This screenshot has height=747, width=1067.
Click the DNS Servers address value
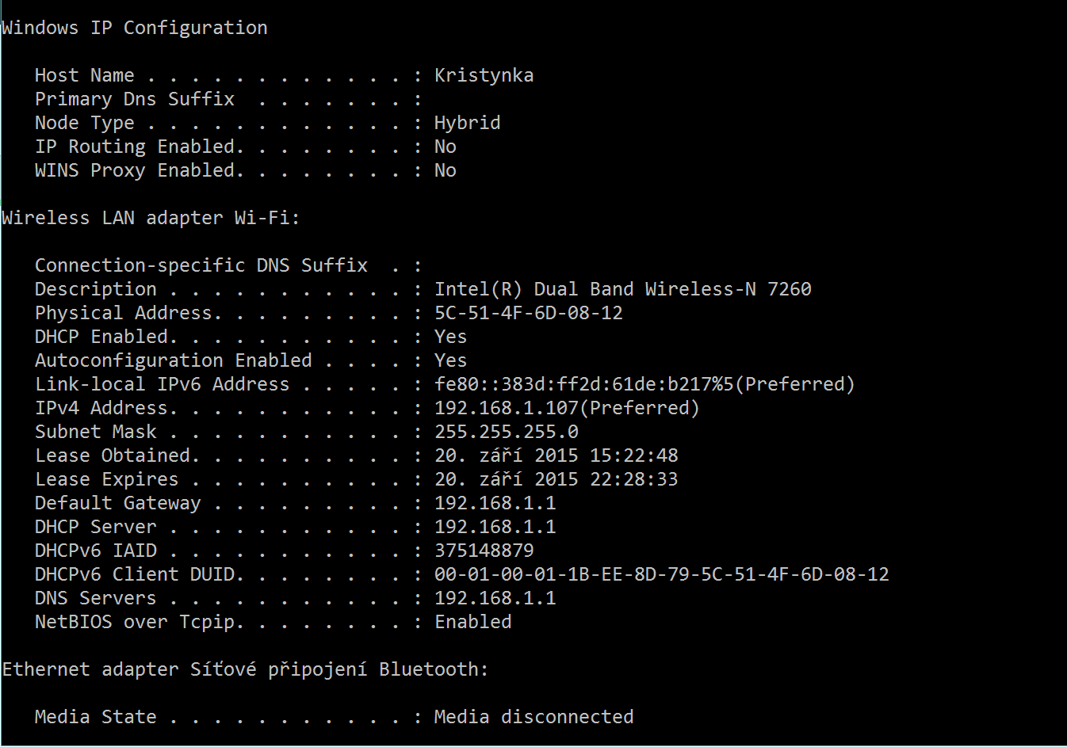(x=495, y=598)
